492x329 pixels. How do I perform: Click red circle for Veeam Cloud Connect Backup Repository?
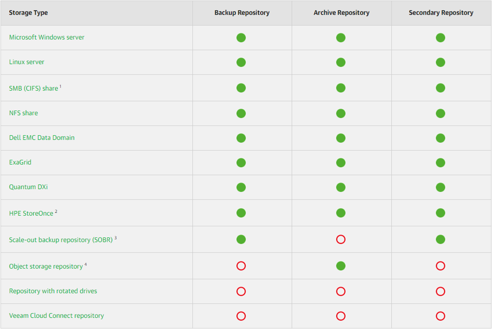(241, 316)
